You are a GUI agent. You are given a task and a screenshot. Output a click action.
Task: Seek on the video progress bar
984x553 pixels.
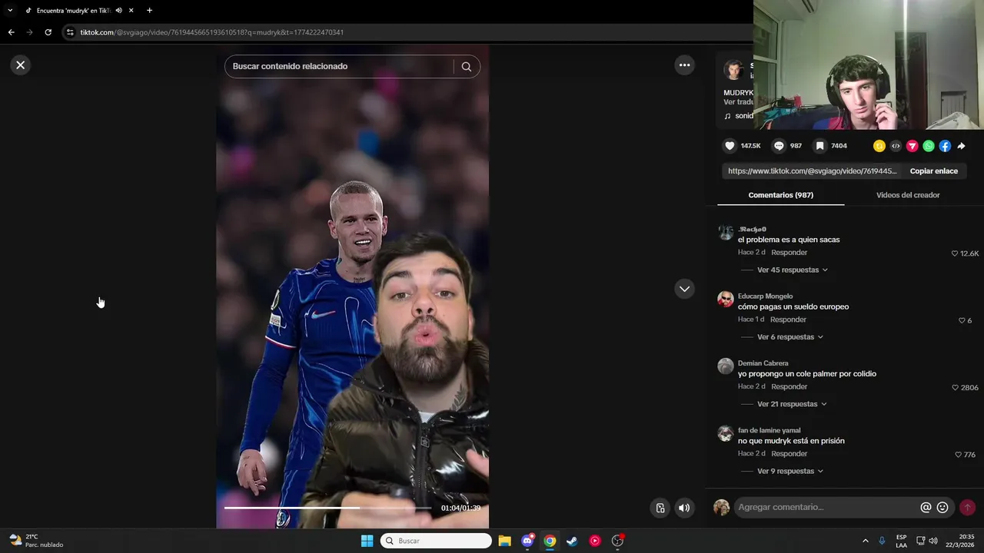[x=328, y=508]
